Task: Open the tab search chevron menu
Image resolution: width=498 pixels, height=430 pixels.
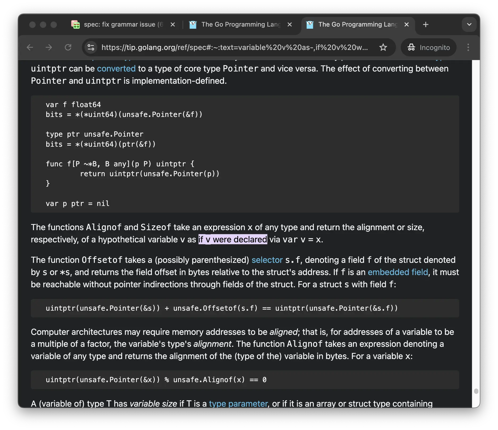Action: click(469, 24)
